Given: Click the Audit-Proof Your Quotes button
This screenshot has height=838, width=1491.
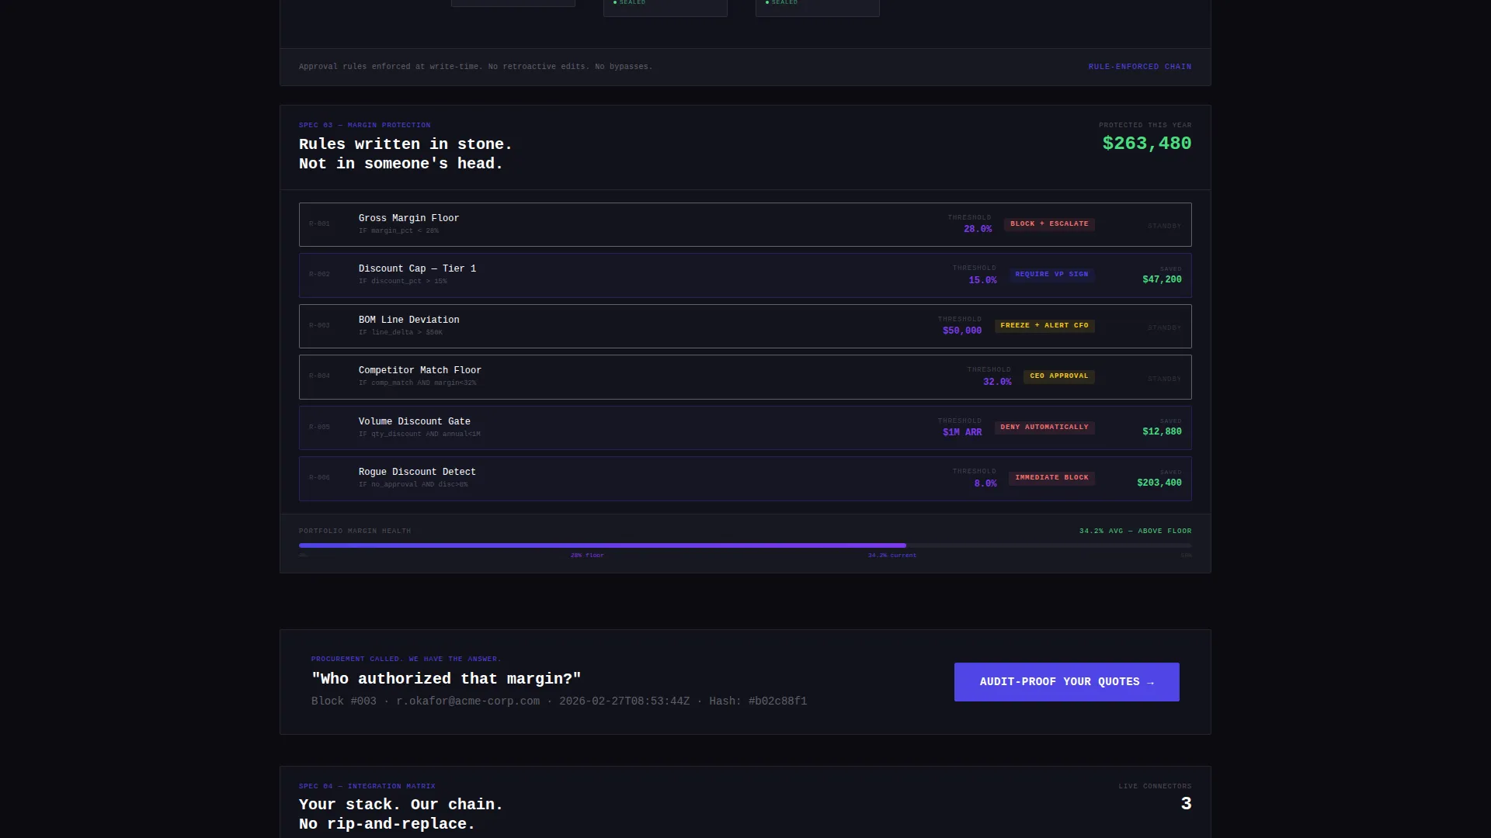Looking at the screenshot, I should (x=1066, y=682).
